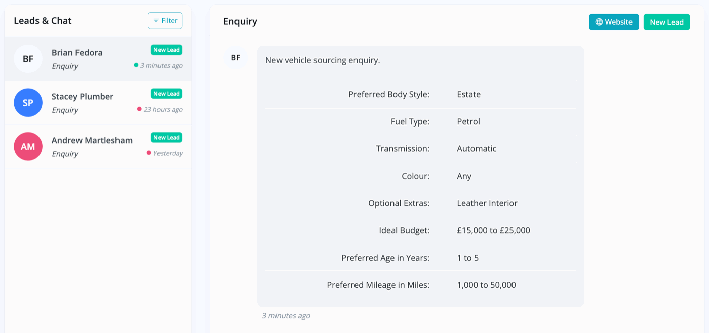Select Brian Fedora's lead conversation
This screenshot has width=709, height=333.
pyautogui.click(x=98, y=59)
